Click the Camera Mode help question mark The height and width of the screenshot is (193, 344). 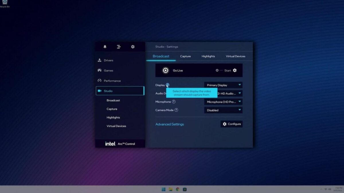point(177,110)
